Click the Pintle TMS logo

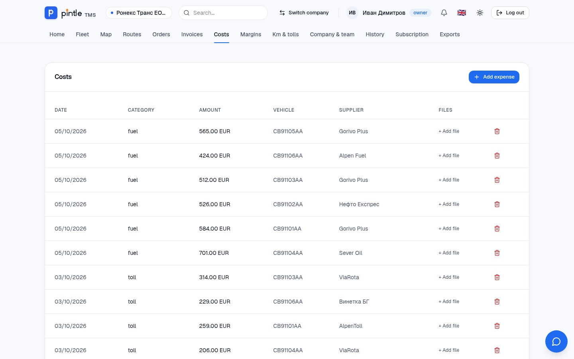tap(70, 13)
